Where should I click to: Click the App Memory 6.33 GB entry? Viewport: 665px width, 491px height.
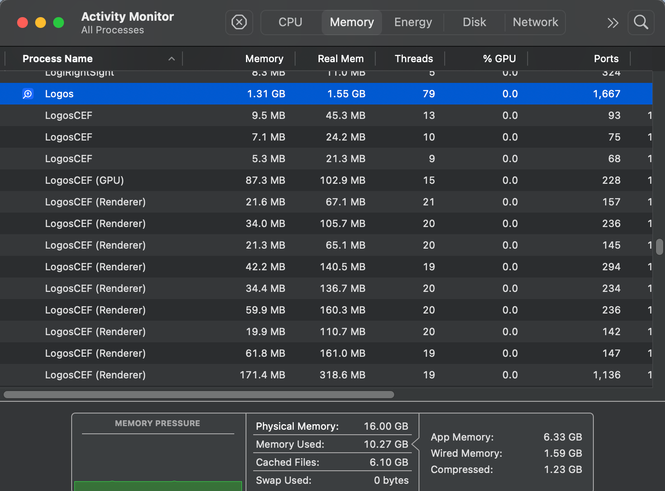point(506,437)
